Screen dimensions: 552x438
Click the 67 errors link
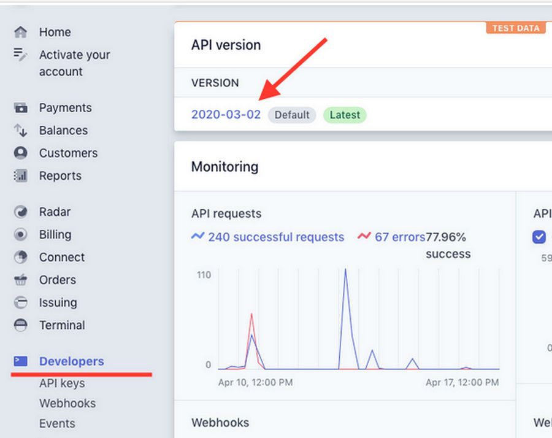pyautogui.click(x=399, y=237)
